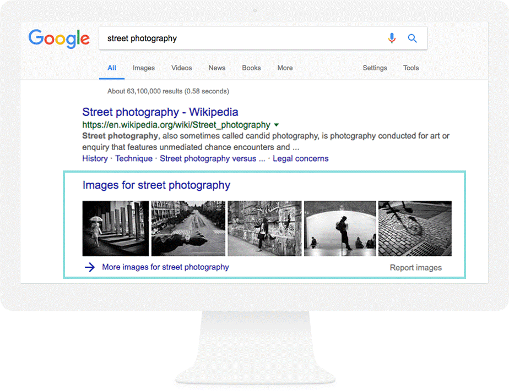
Task: Switch to the Images tab
Action: (144, 68)
